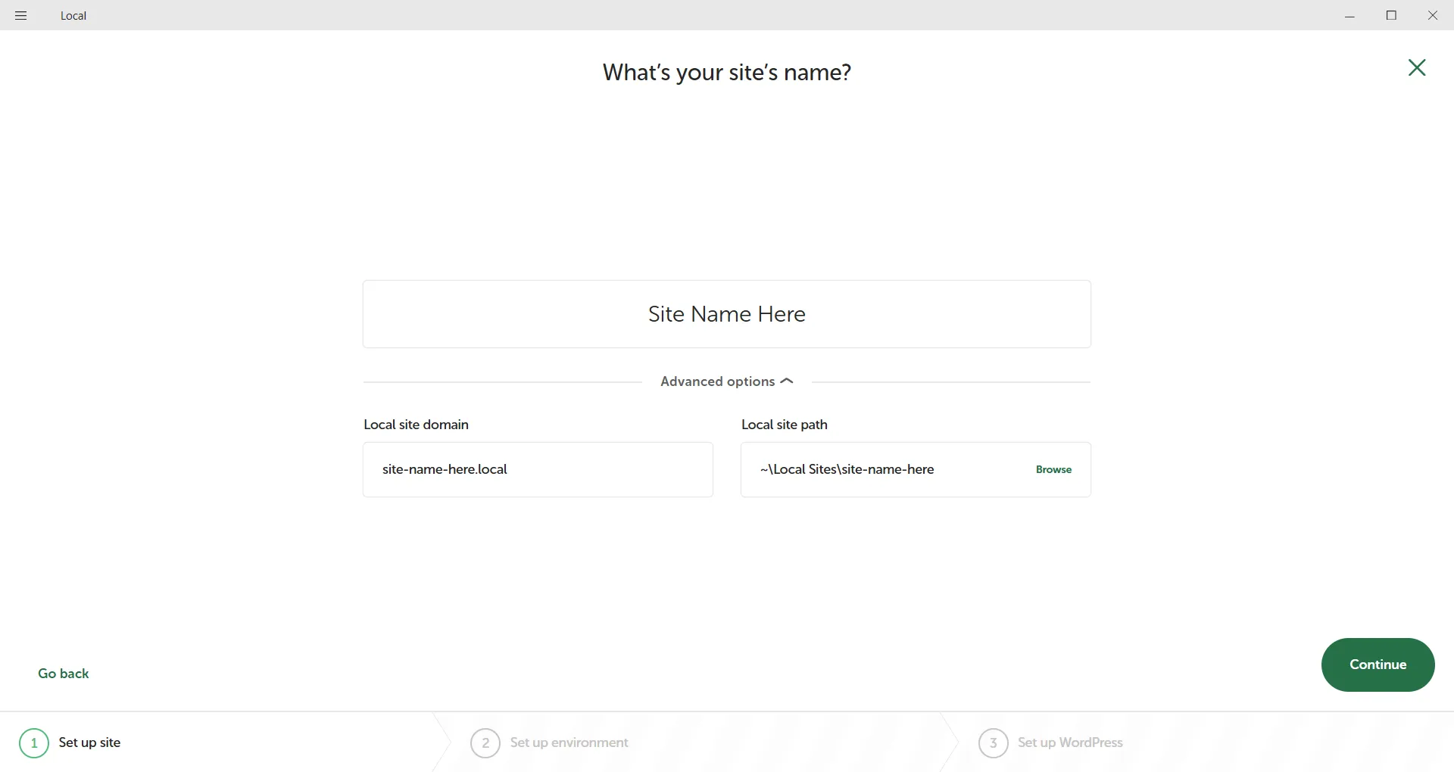The height and width of the screenshot is (772, 1454).
Task: Minimize the Local window
Action: pos(1349,15)
